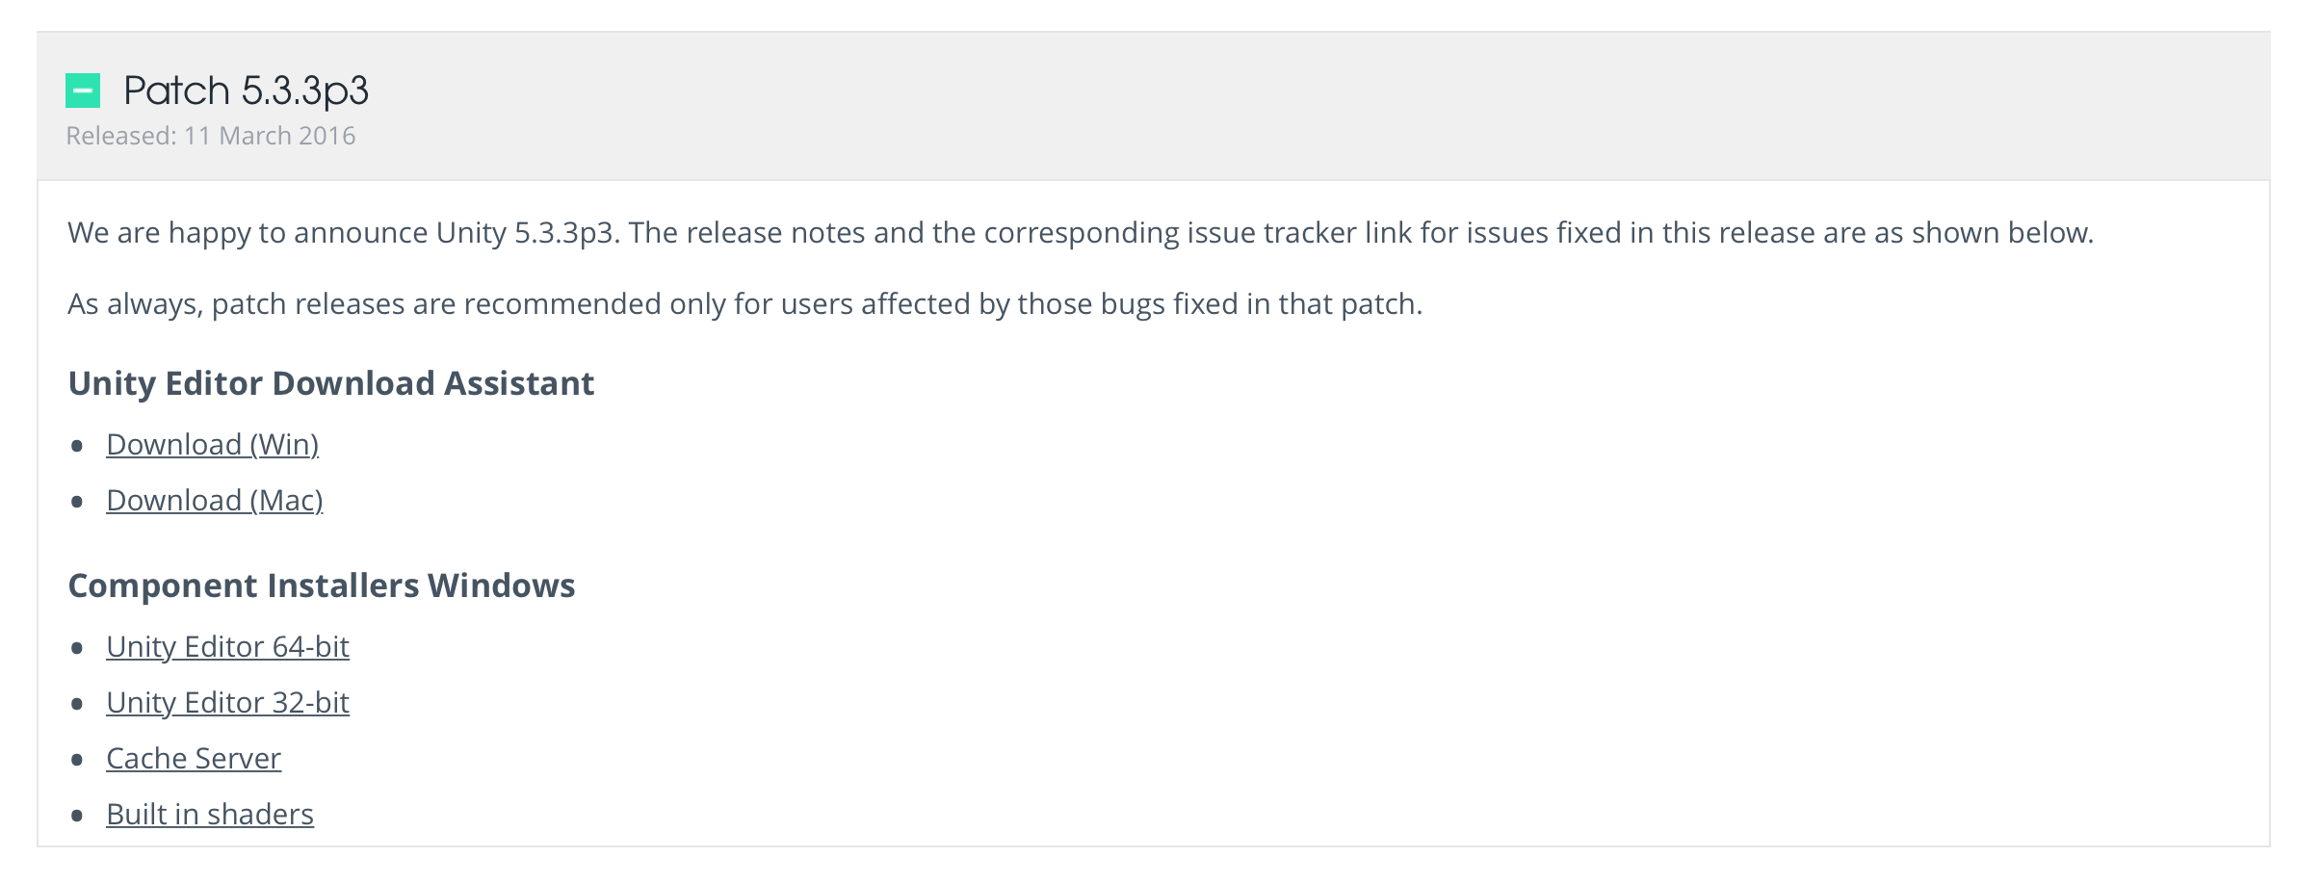Open the Download (Mac) link
The height and width of the screenshot is (884, 2323).
pyautogui.click(x=214, y=501)
